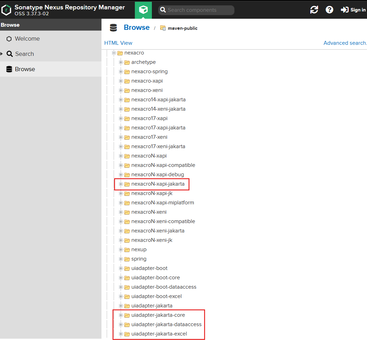Click the database icon beside Browse title
The height and width of the screenshot is (340, 367).
(x=113, y=27)
